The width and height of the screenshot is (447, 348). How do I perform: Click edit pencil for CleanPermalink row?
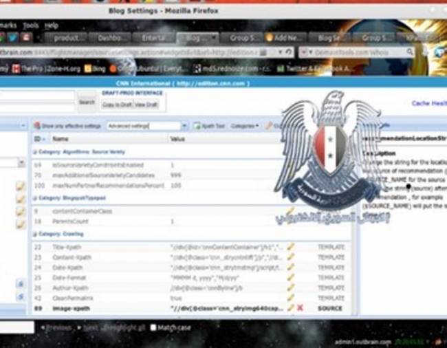tap(290, 298)
